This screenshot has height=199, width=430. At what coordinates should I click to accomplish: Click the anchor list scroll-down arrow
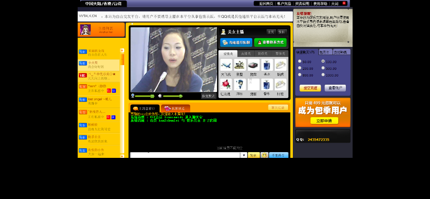(122, 156)
